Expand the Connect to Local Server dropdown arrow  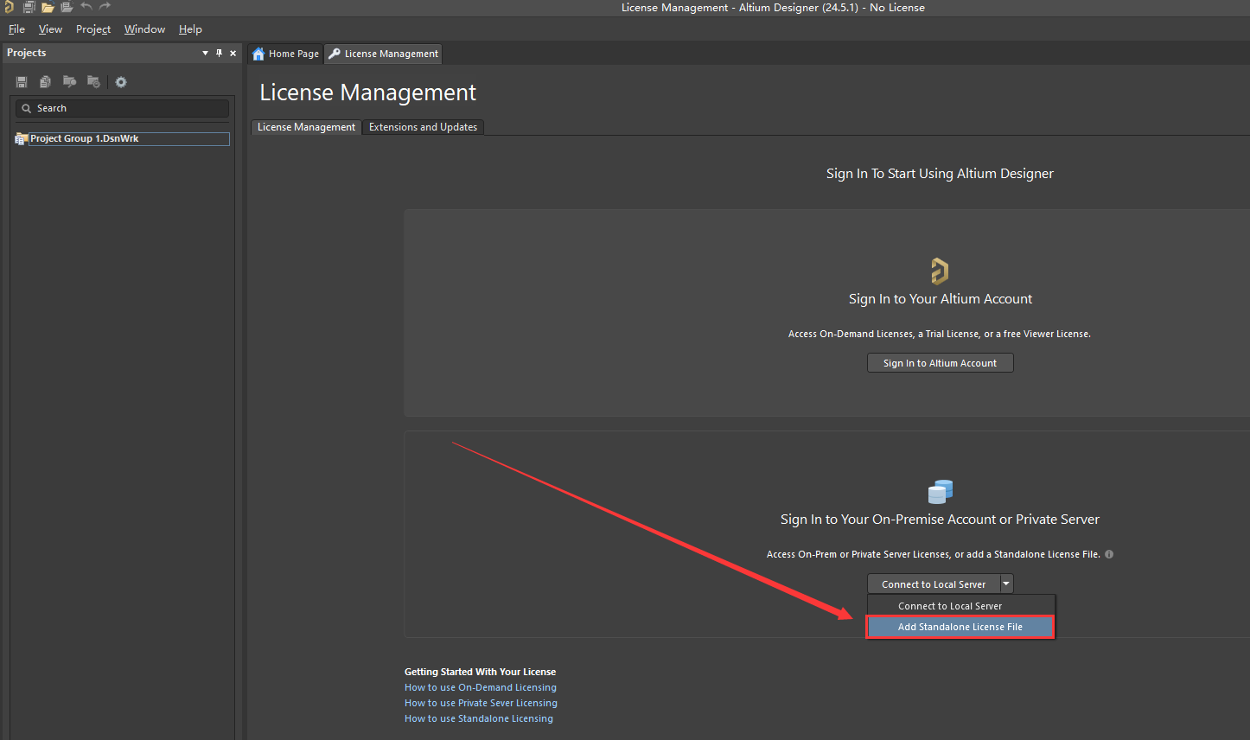point(1006,584)
